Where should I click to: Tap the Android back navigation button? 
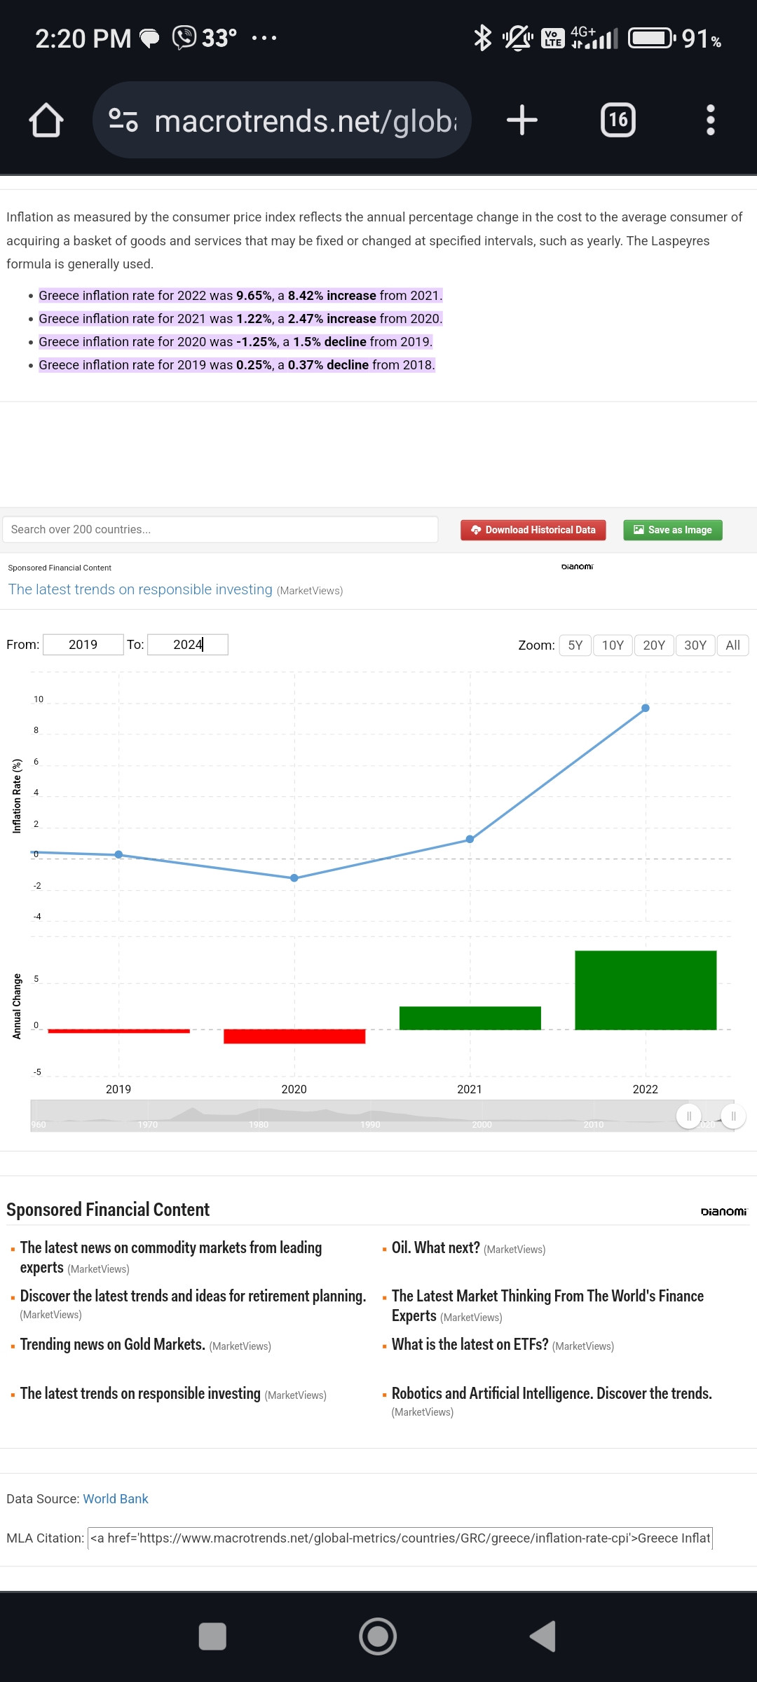pos(543,1636)
